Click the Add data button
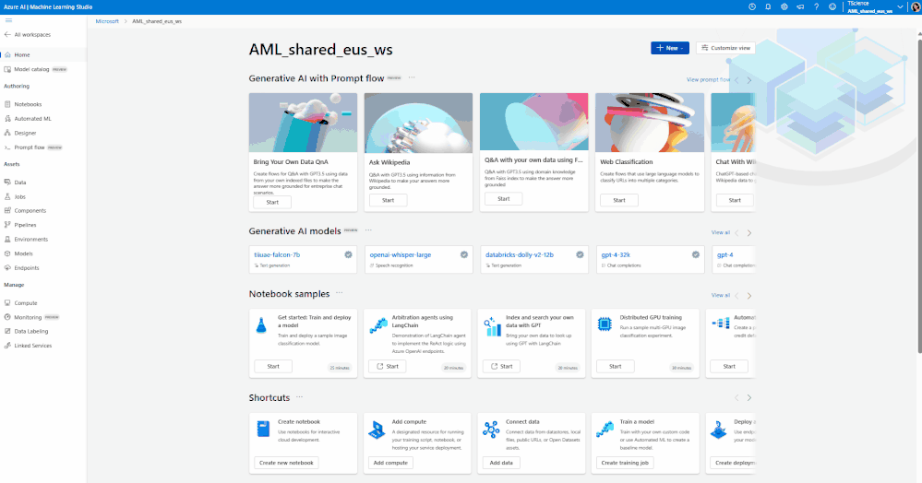Viewport: 922px width, 483px height. click(501, 463)
